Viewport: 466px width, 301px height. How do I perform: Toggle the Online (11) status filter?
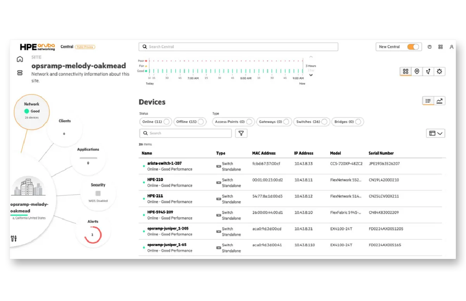click(156, 122)
